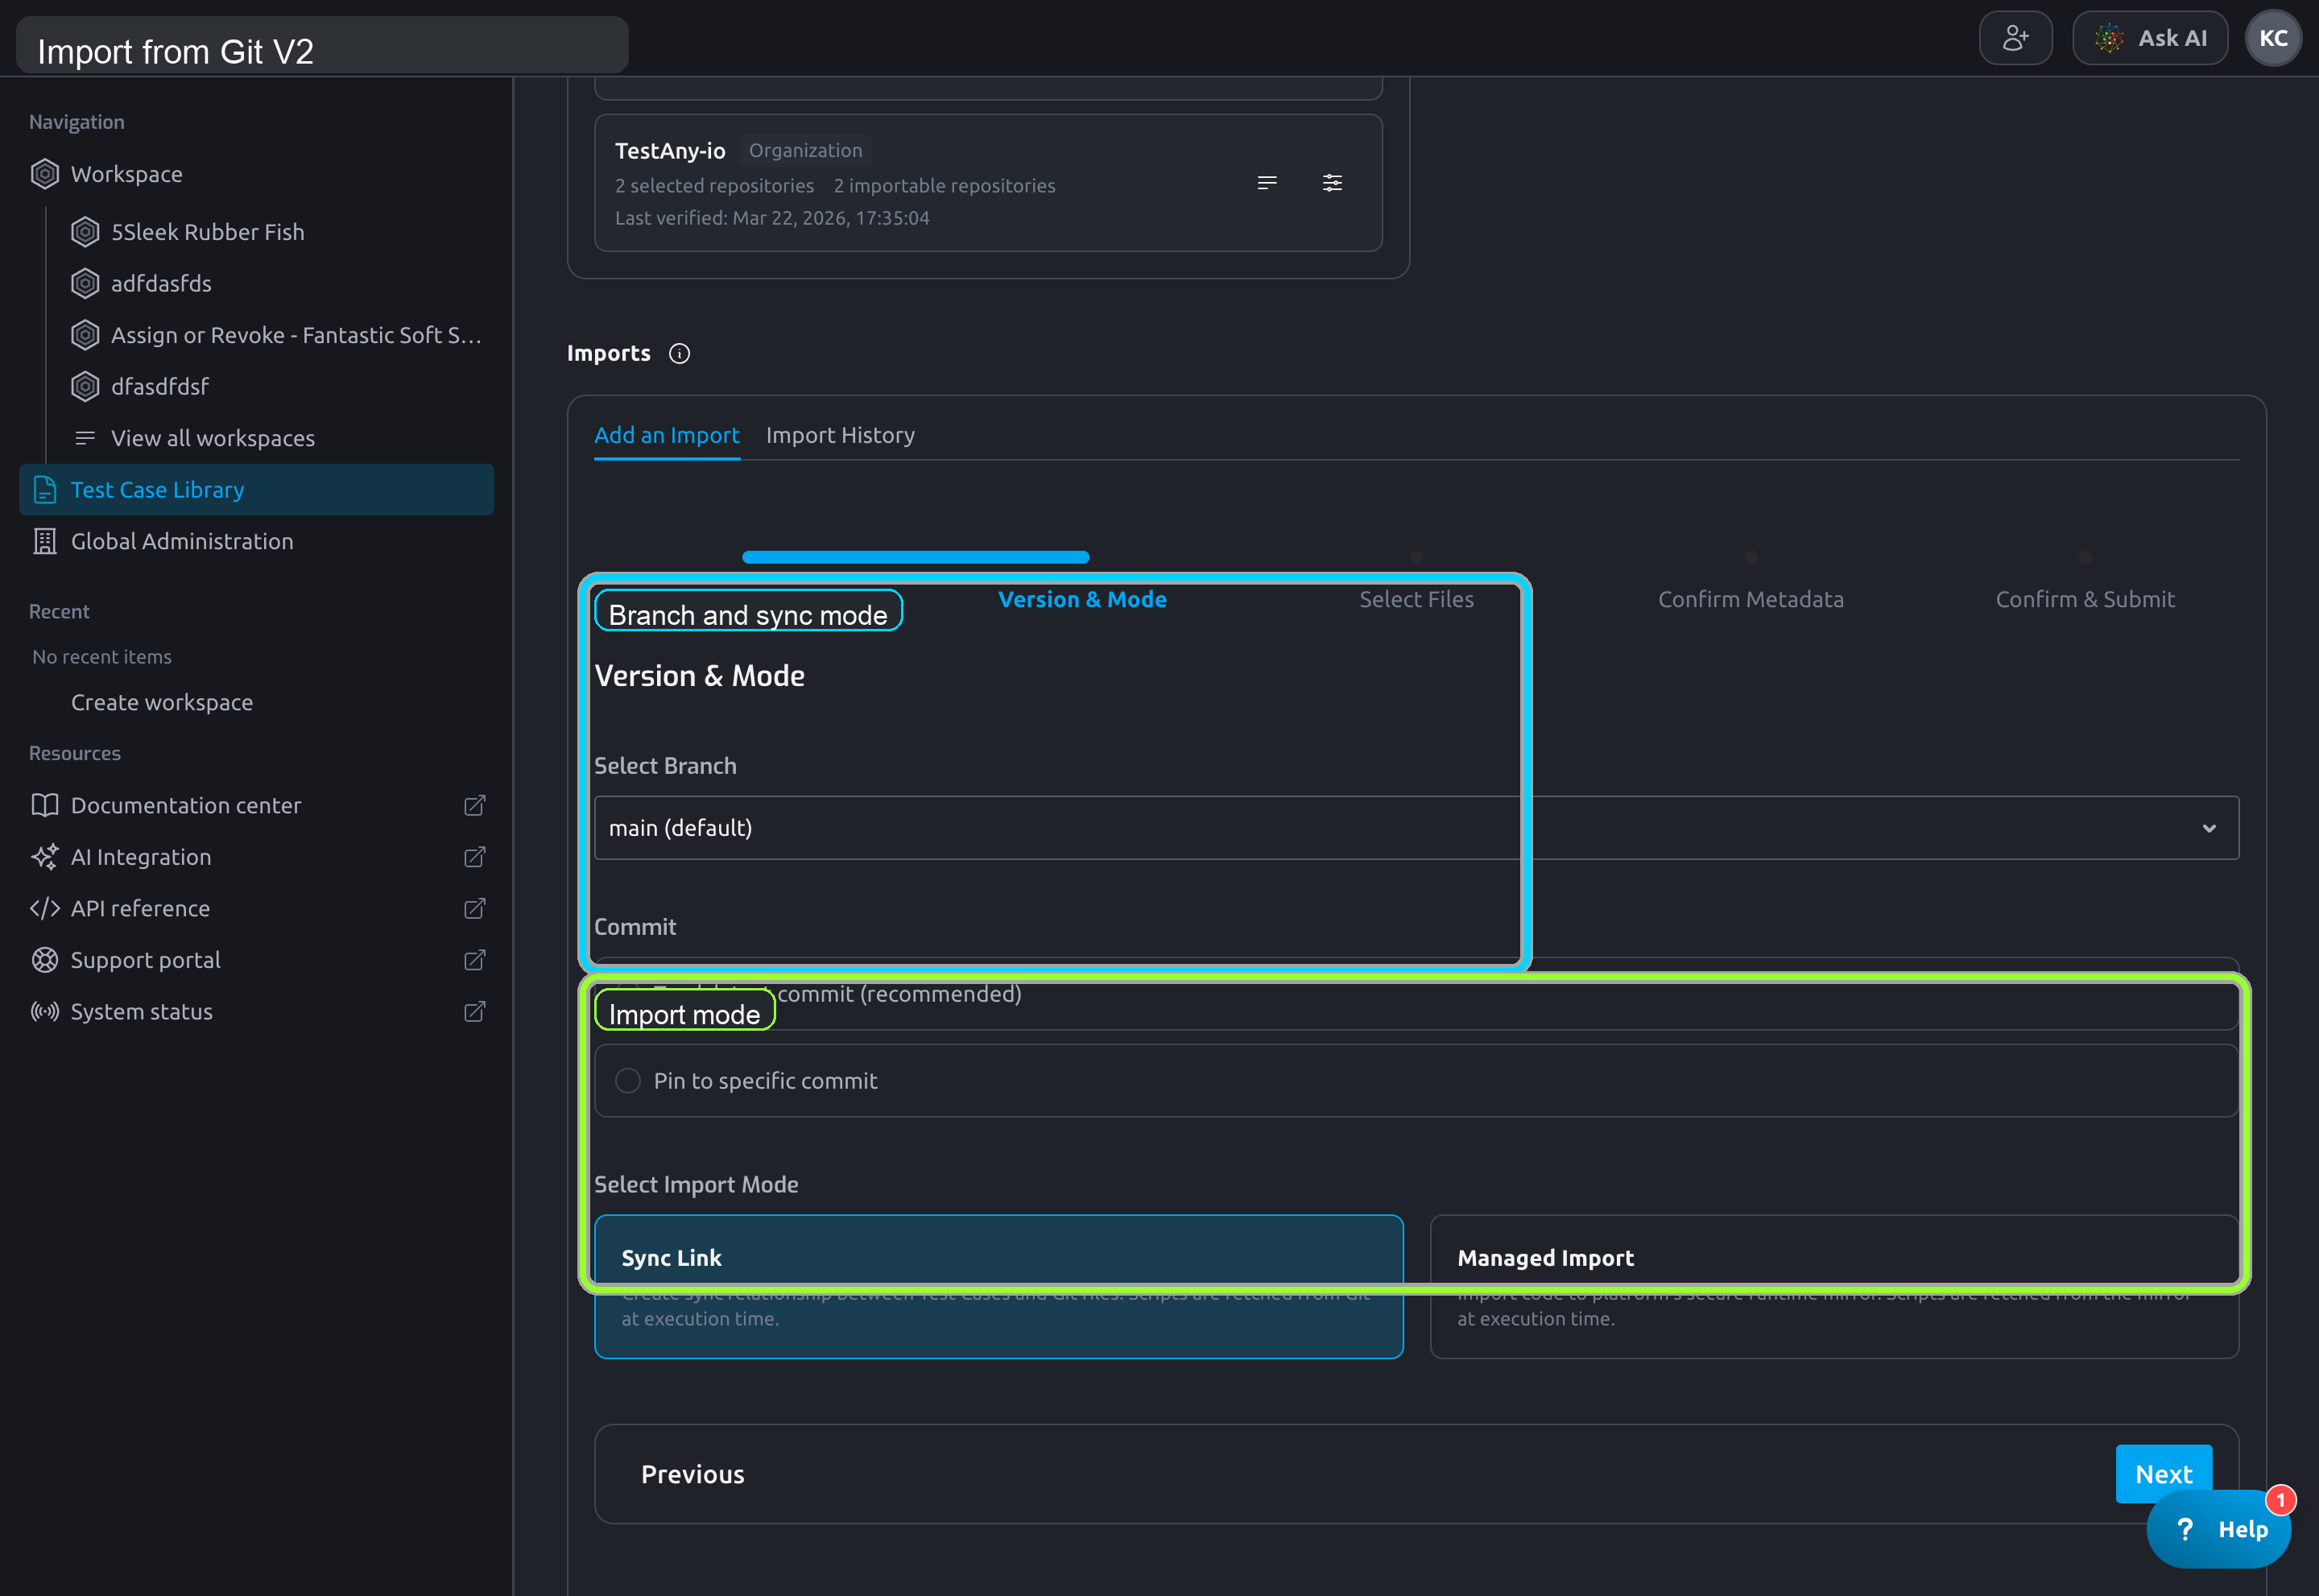
Task: Click the Organization badge on TestAny-io
Action: 805,151
